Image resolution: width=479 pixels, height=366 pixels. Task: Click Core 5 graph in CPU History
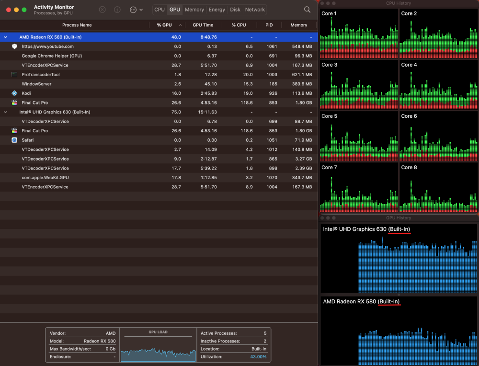(x=359, y=136)
